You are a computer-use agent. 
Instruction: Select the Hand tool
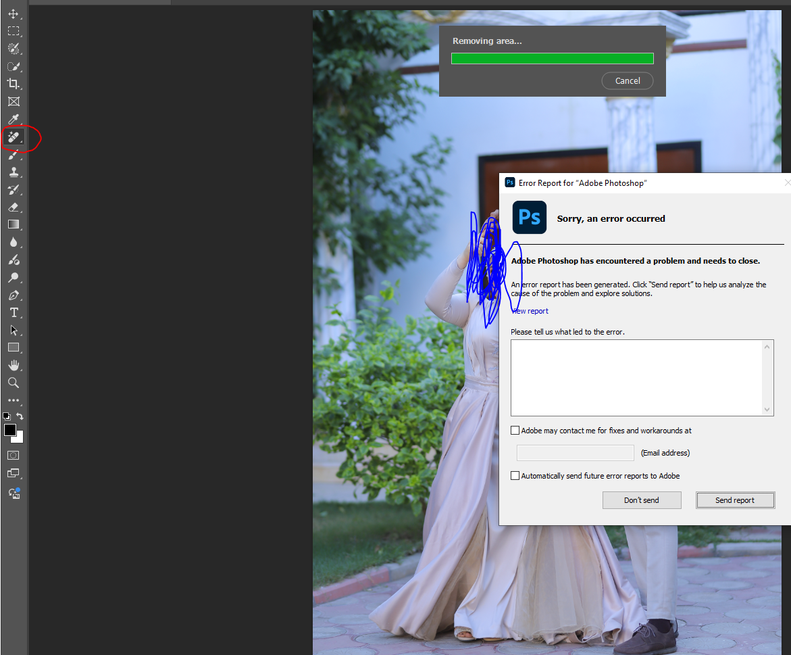[x=14, y=365]
